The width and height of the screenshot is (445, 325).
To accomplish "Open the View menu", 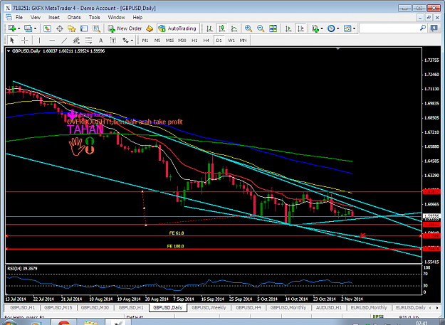I will 36,17.
